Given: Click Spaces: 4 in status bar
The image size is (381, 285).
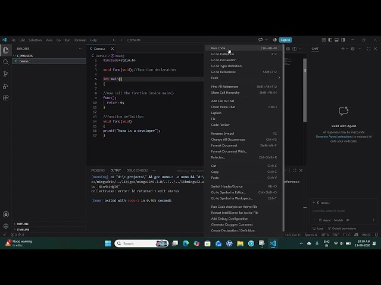Looking at the screenshot, I should [311, 235].
